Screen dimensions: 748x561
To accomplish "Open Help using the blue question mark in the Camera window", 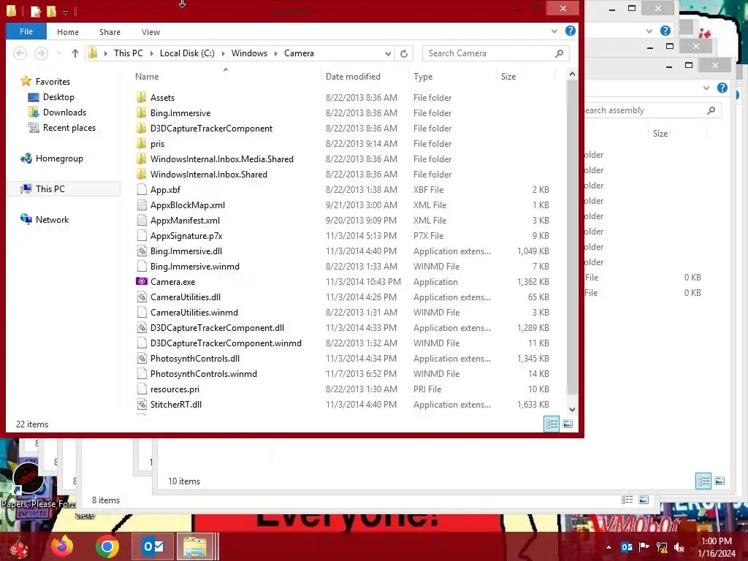I will coord(570,31).
